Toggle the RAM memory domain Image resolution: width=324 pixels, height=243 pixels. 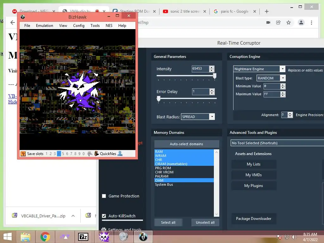coord(184,152)
